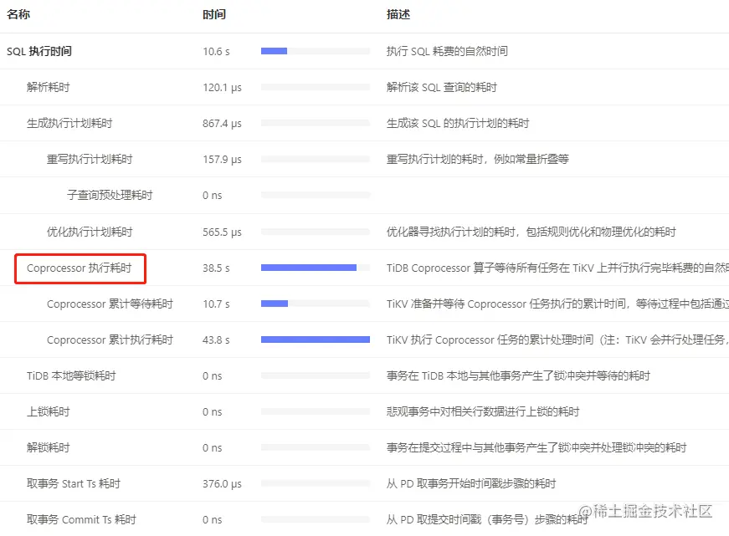Click the description 解析该 SQL 查询的耗时
The image size is (729, 536).
pyautogui.click(x=442, y=87)
